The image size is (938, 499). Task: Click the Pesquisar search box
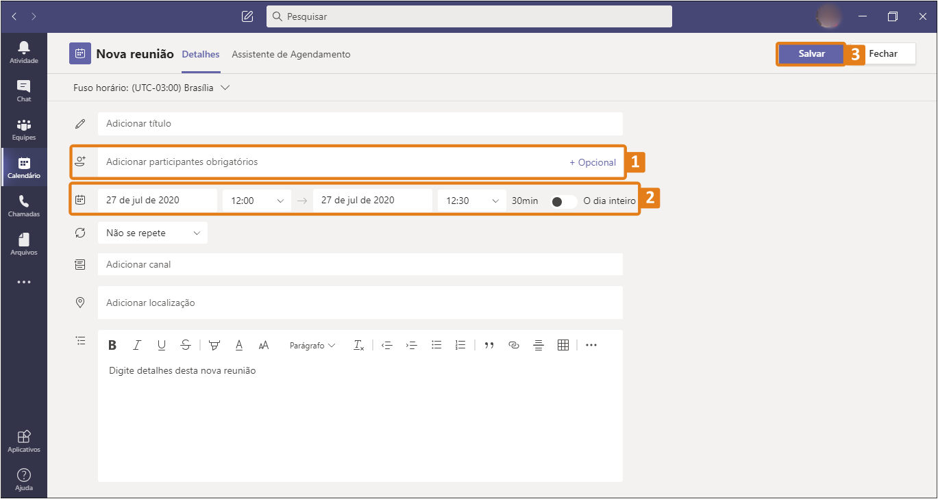point(469,16)
